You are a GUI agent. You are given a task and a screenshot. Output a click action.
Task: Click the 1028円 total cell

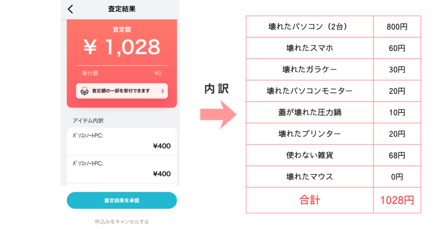(397, 200)
